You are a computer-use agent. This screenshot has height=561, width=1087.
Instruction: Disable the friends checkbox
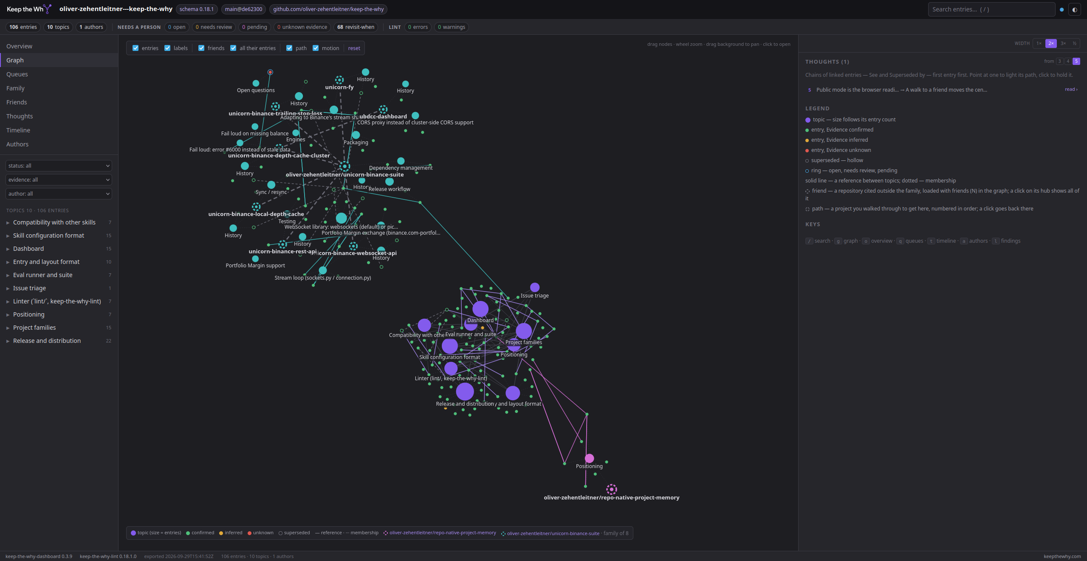point(201,48)
